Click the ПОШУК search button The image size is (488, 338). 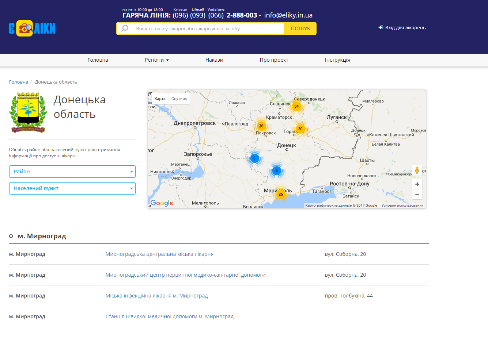point(300,28)
